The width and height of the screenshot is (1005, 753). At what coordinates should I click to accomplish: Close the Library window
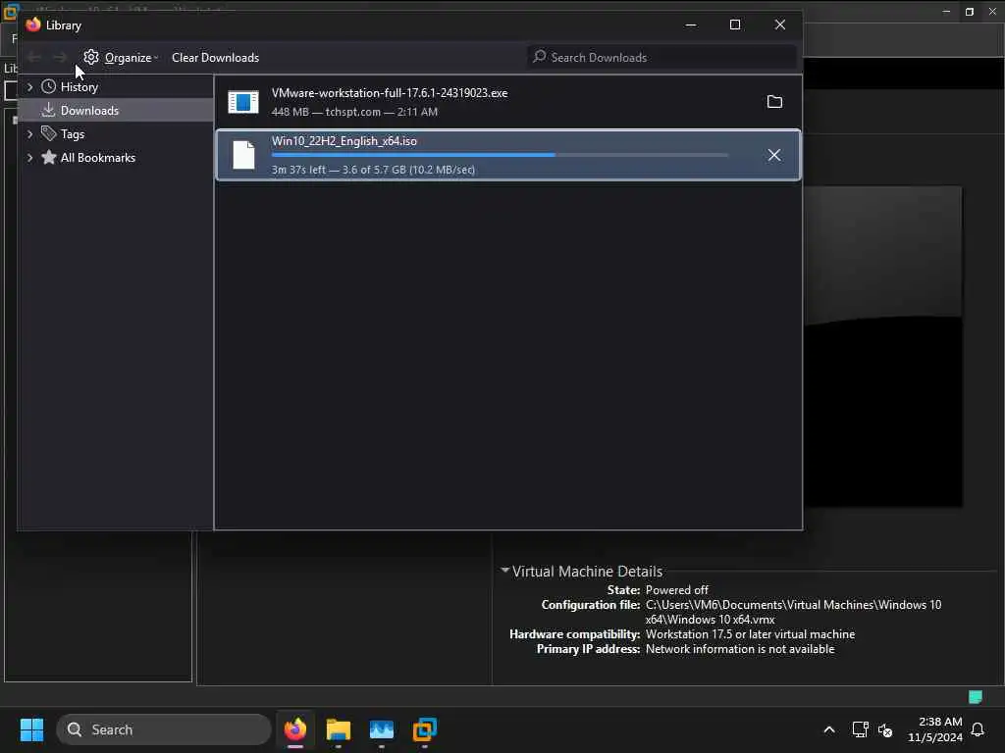780,25
